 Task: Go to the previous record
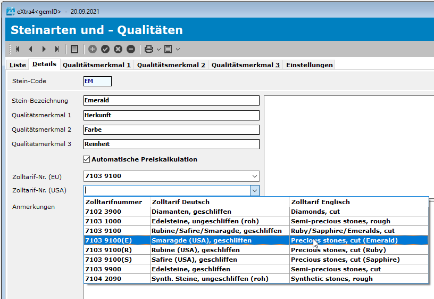[30, 49]
